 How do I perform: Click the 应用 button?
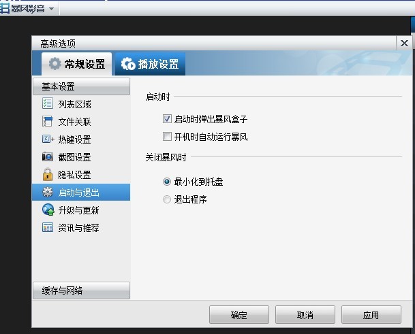(371, 315)
